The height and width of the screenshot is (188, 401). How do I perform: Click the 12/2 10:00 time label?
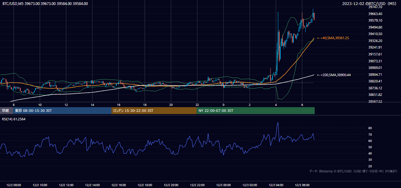40,185
